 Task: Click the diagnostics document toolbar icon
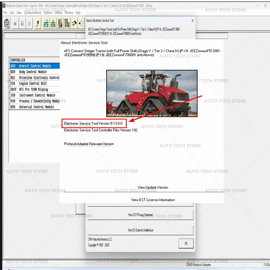pyautogui.click(x=60, y=23)
